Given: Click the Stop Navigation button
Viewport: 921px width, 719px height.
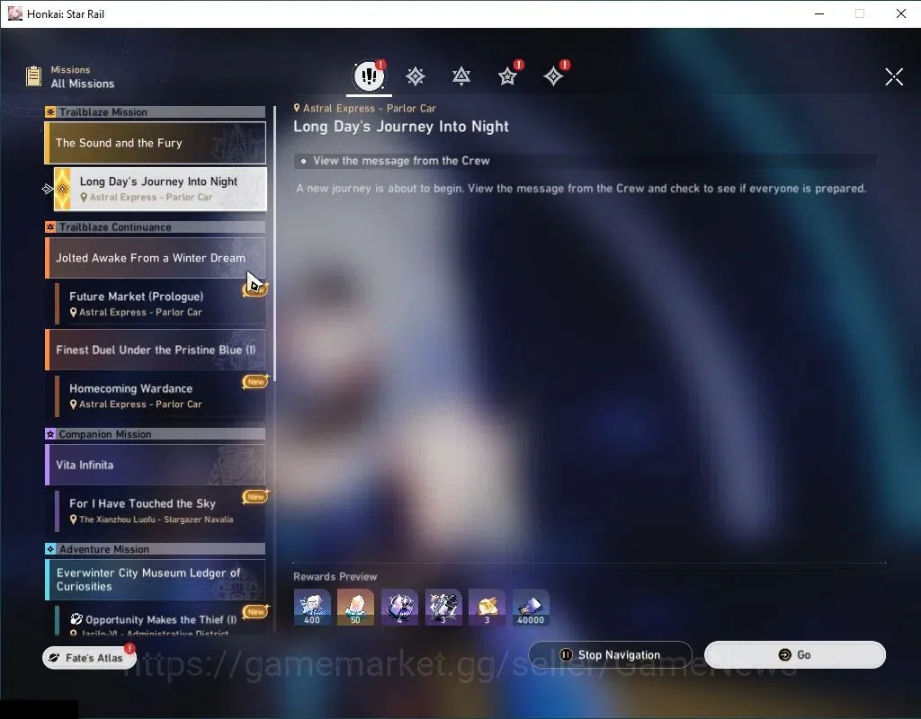Looking at the screenshot, I should [x=611, y=654].
